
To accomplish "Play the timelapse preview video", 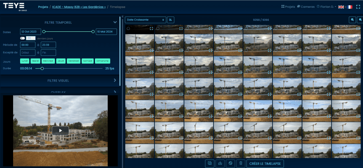I will 60,130.
